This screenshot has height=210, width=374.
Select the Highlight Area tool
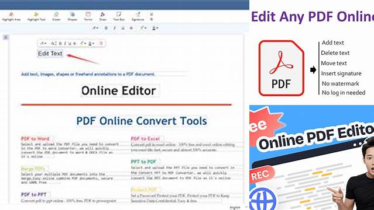pos(11,17)
